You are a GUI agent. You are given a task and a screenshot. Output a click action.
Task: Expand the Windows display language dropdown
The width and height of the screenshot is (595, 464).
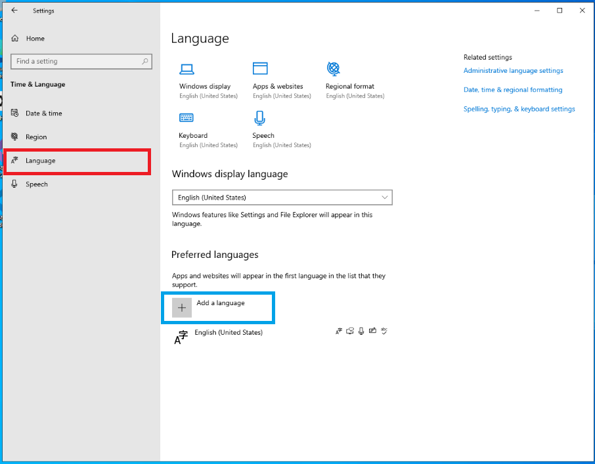tap(282, 198)
